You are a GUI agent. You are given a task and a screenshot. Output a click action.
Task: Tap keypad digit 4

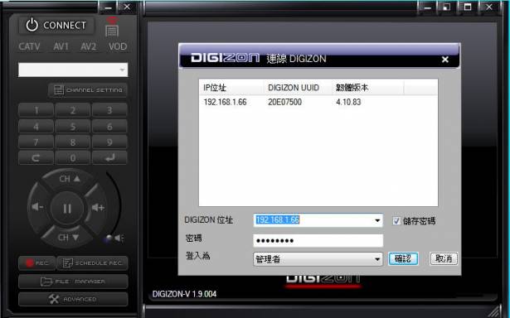click(x=36, y=127)
